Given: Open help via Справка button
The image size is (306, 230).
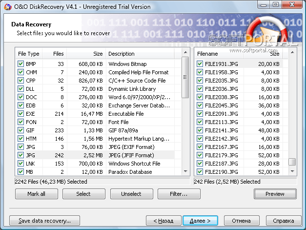Looking at the screenshot, I should coord(284,221).
